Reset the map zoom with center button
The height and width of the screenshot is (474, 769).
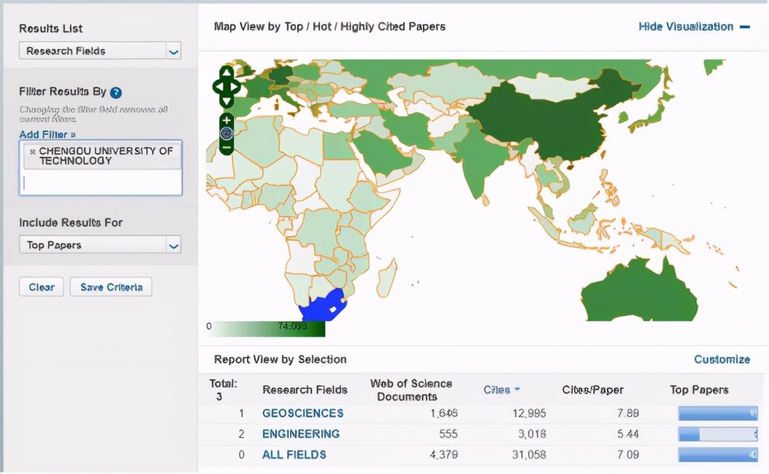(x=226, y=133)
